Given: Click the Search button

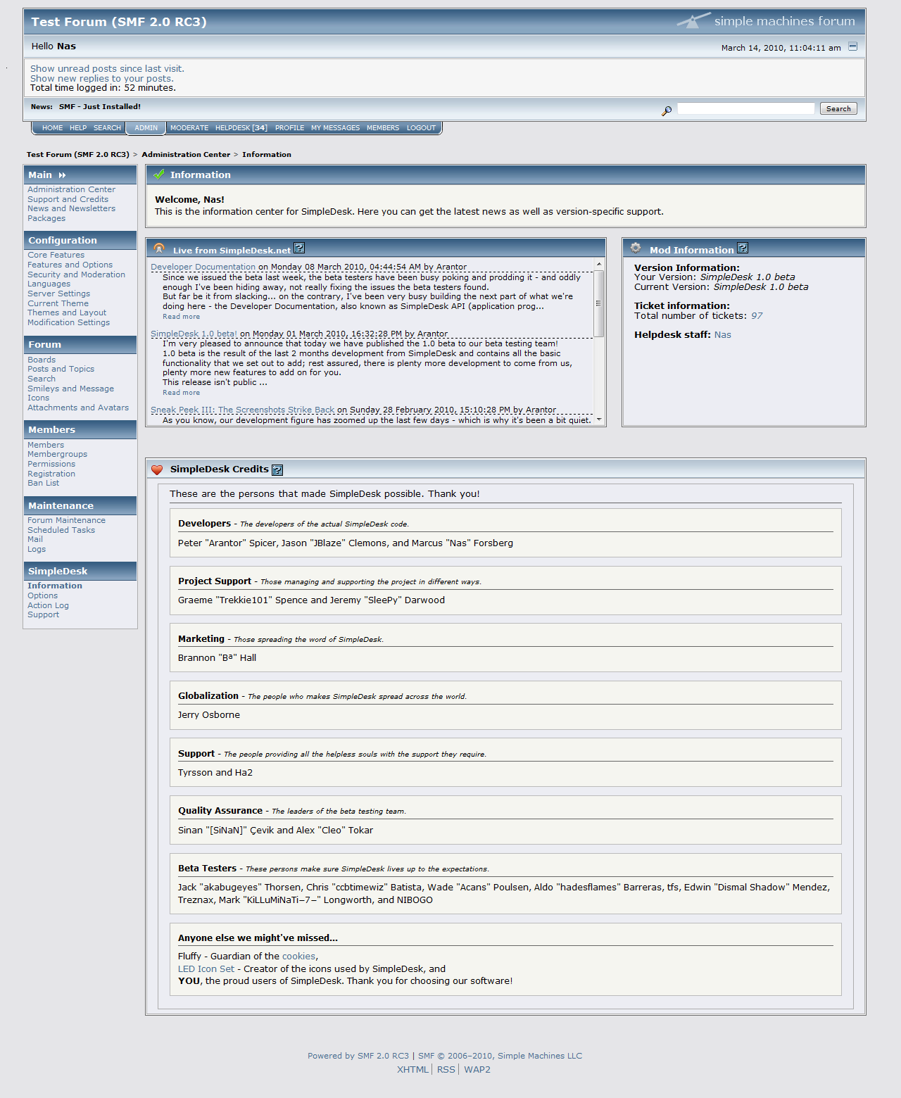Looking at the screenshot, I should pyautogui.click(x=838, y=108).
